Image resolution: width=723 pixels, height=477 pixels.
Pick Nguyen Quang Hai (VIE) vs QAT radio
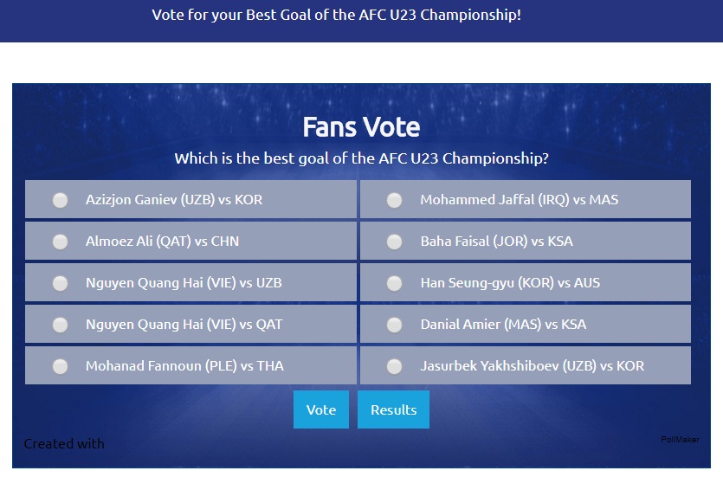coord(60,325)
